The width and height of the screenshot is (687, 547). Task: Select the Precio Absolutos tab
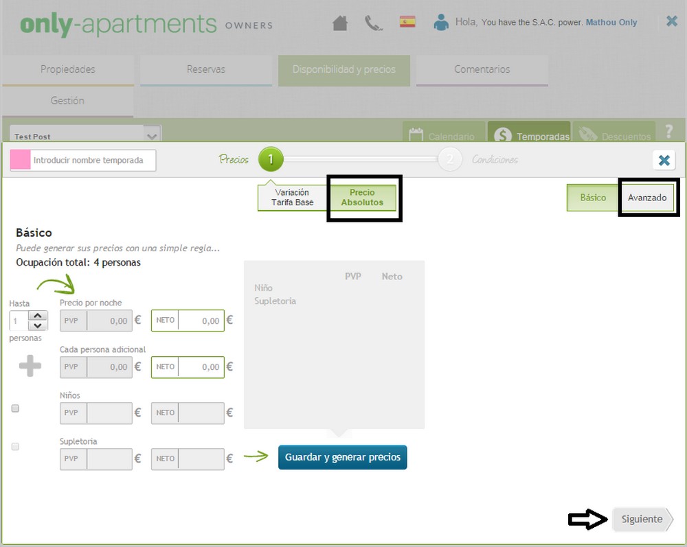tap(362, 198)
